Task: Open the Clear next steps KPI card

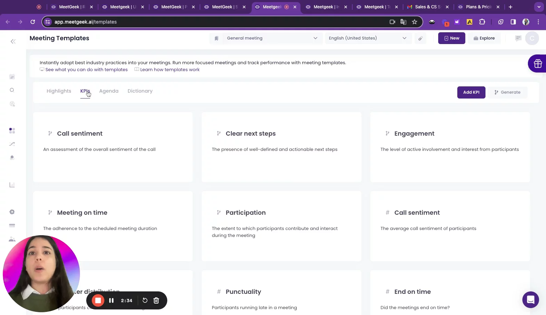Action: [x=281, y=147]
